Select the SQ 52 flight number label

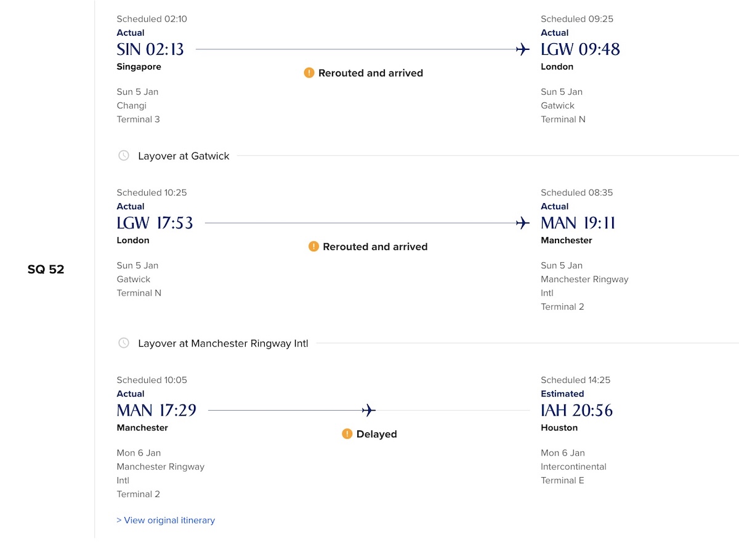point(46,270)
